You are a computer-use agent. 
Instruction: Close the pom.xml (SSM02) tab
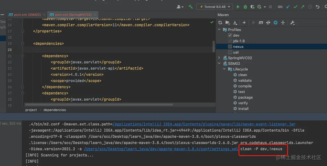[x=44, y=15]
